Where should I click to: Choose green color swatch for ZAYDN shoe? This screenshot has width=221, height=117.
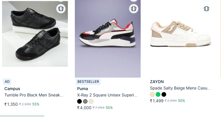158,94
